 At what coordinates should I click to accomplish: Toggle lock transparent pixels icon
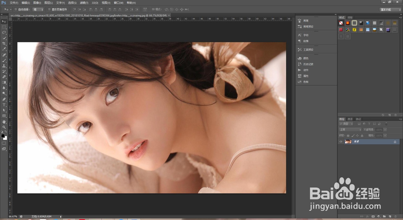click(x=348, y=136)
